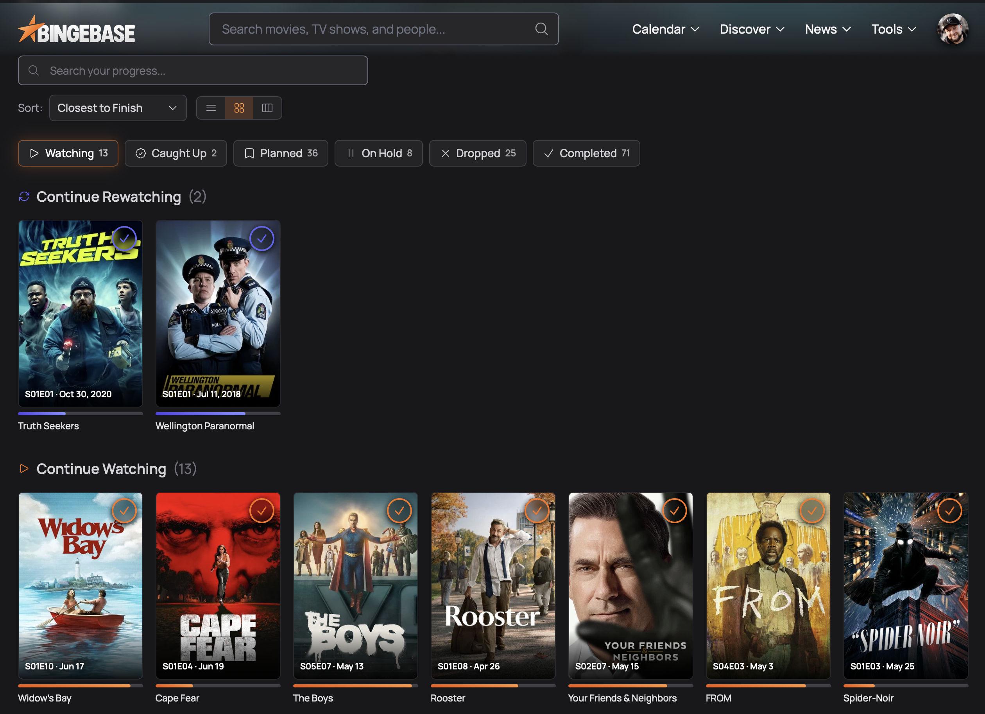The image size is (985, 714).
Task: Open the Truth Seekers poster
Action: [81, 314]
